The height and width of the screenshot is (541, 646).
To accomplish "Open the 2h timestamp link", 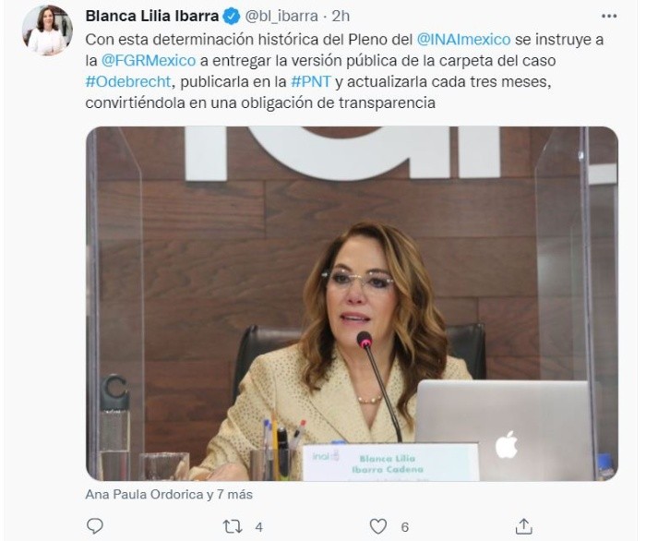I will pyautogui.click(x=341, y=17).
